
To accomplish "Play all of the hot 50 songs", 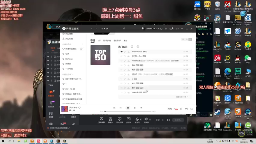I will point(132,47).
